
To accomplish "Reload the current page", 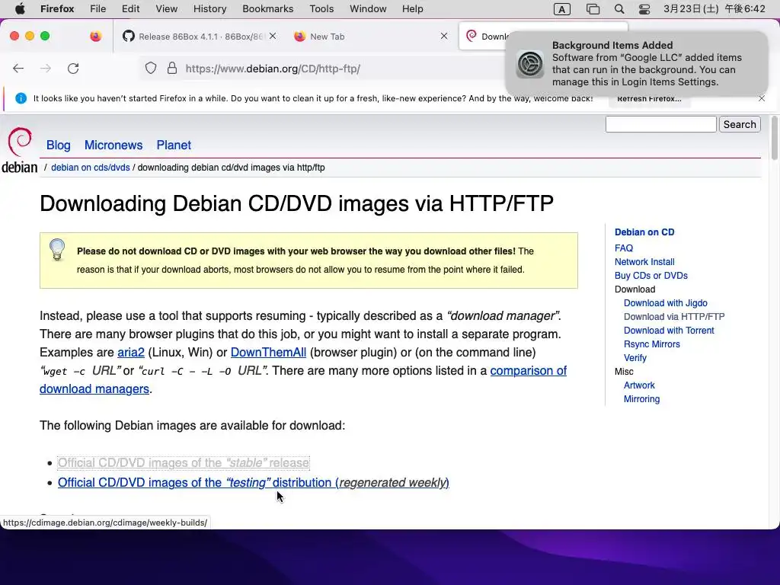I will pos(73,68).
